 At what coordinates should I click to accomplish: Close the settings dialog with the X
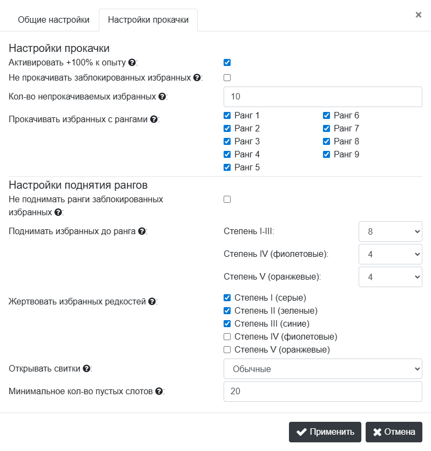point(418,15)
